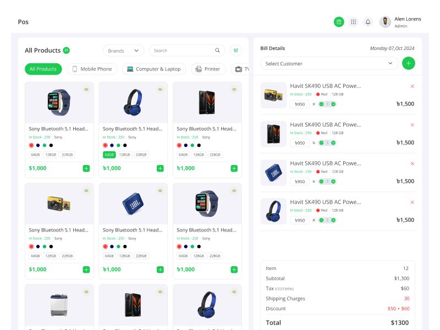Click the green product count badge beside All Products

pyautogui.click(x=66, y=50)
